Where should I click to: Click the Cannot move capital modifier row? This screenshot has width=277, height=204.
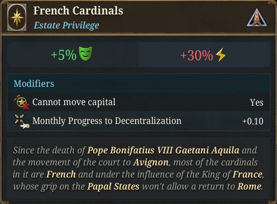(x=138, y=102)
